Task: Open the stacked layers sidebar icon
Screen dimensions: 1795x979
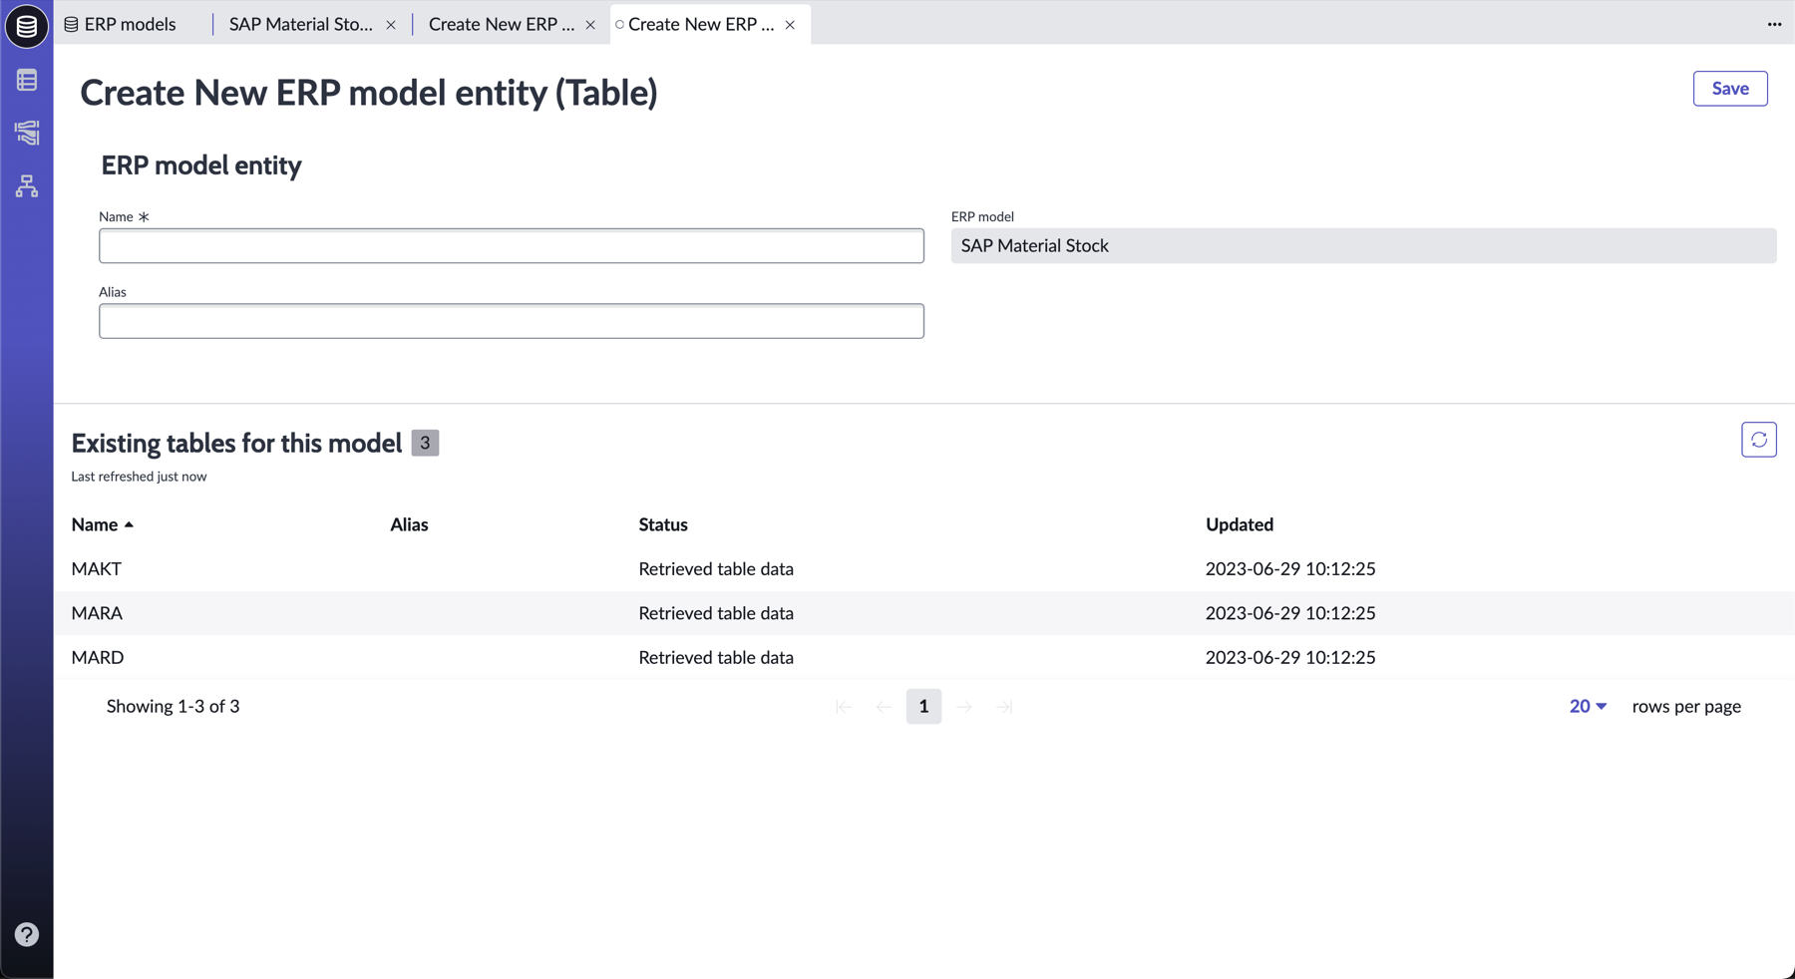Action: [27, 133]
